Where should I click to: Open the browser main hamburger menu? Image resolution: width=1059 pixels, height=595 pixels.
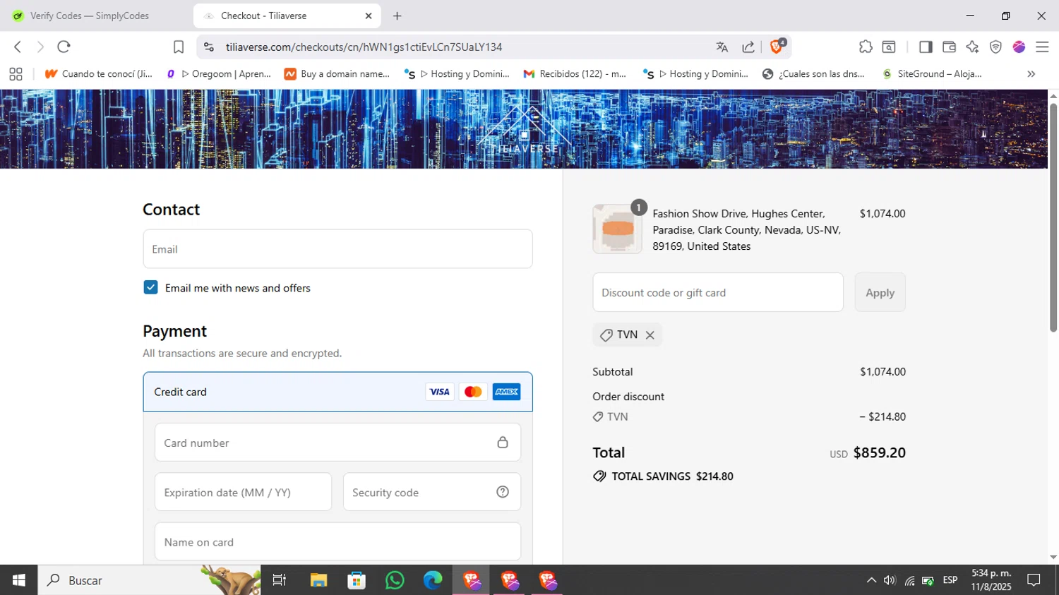[1042, 47]
